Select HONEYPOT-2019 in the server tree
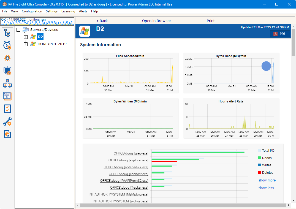Viewport: 296px width, 209px height. click(52, 44)
